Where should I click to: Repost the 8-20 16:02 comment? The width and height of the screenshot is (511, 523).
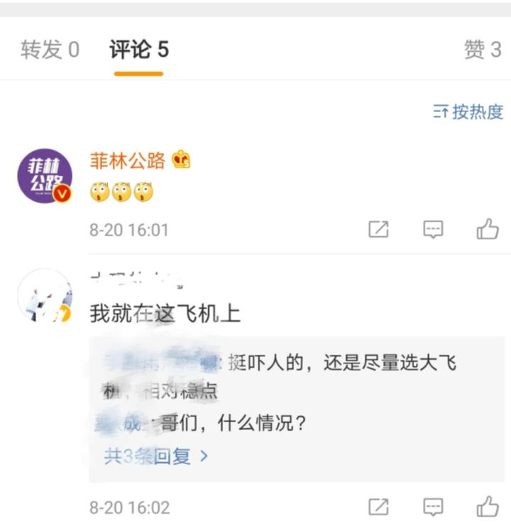coord(378,507)
